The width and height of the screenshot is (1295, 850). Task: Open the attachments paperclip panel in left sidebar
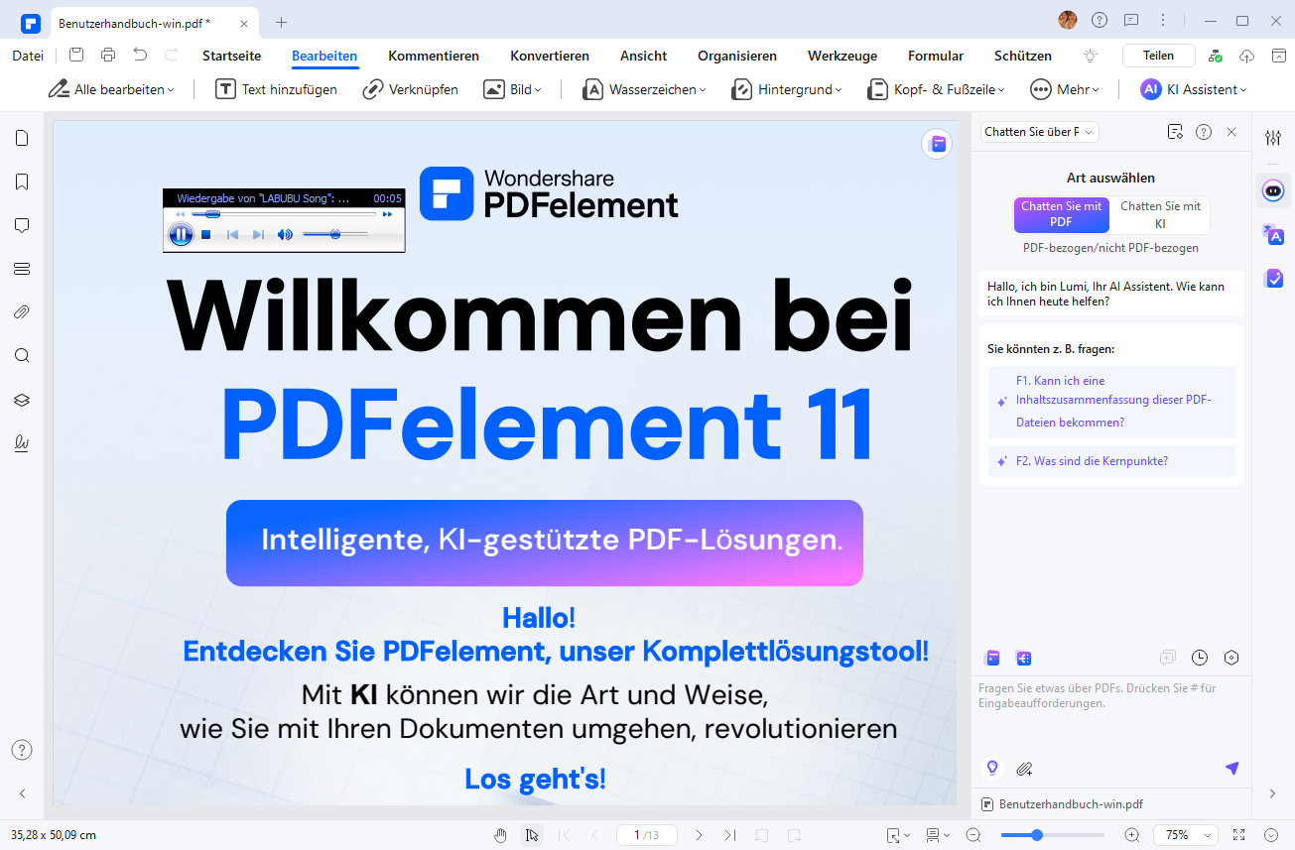coord(22,312)
